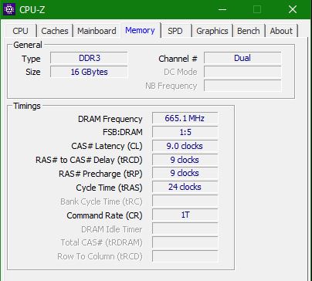Click the empty Bank Cycle Time field
312x281 pixels.
(x=185, y=201)
